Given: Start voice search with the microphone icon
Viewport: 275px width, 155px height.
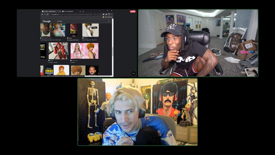Looking at the screenshot, I should pyautogui.click(x=109, y=21).
